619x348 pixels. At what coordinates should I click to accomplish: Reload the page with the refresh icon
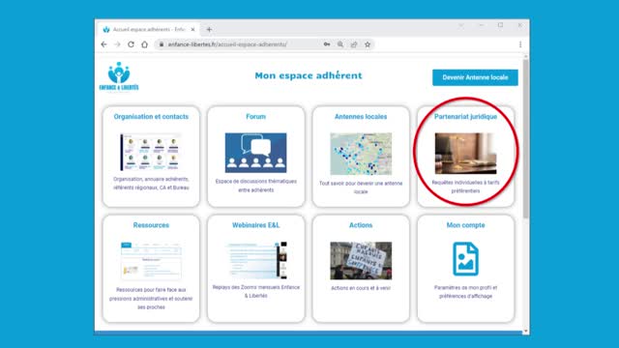[131, 44]
